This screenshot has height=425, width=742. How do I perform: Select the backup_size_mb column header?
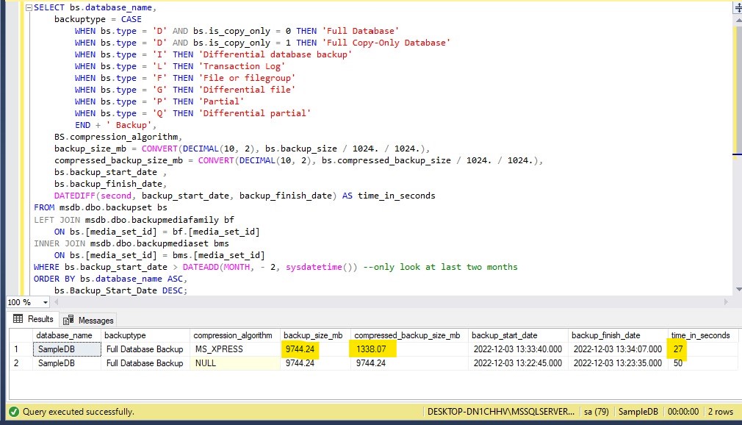(x=313, y=335)
